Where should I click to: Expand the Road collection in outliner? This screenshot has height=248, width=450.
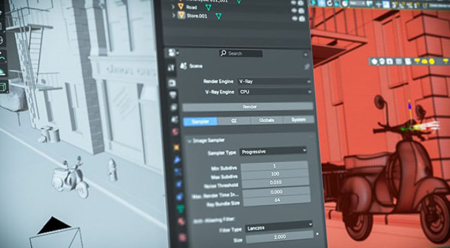point(173,6)
